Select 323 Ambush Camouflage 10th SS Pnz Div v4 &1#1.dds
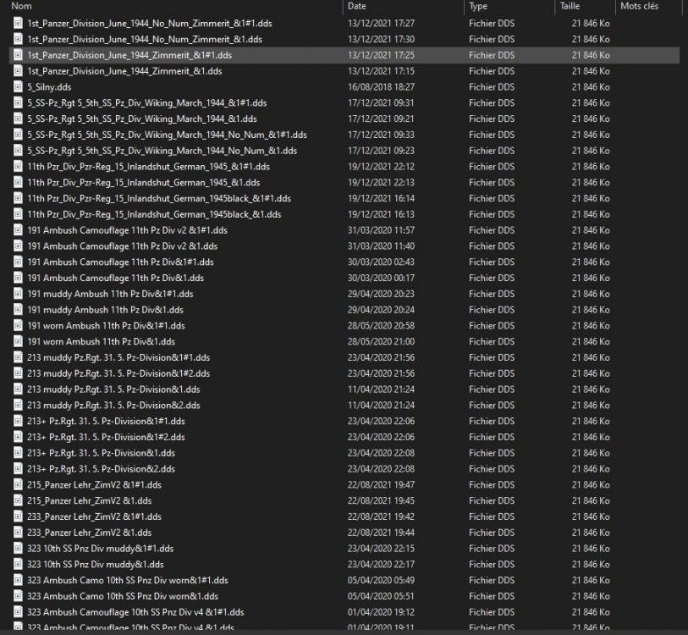This screenshot has width=688, height=635. coord(135,612)
